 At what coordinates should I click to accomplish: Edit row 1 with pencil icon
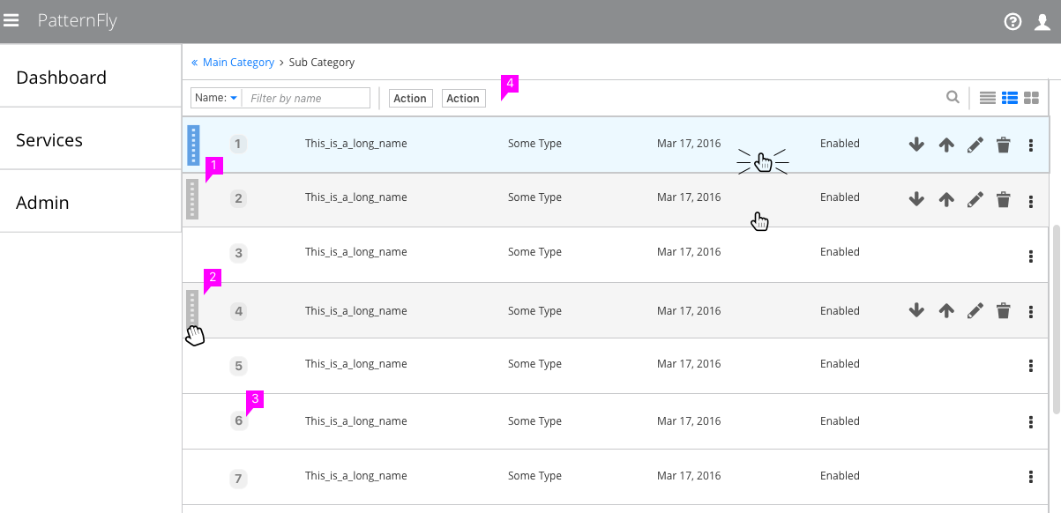(975, 145)
